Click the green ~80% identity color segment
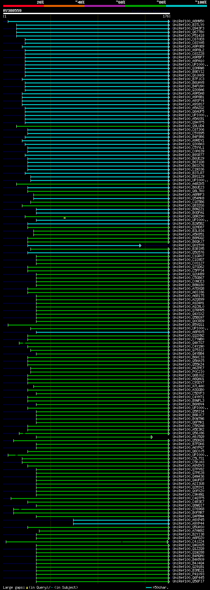Screen dimensions: 210x590 click(146, 6)
